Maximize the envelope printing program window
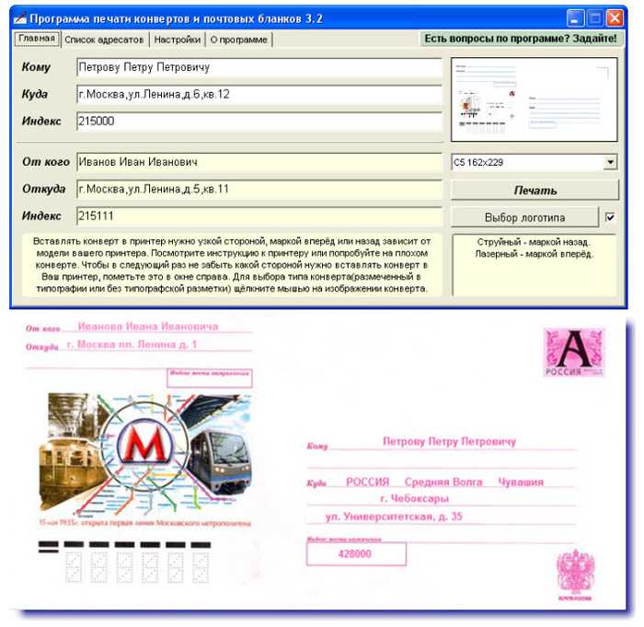The image size is (644, 627). coord(594,18)
